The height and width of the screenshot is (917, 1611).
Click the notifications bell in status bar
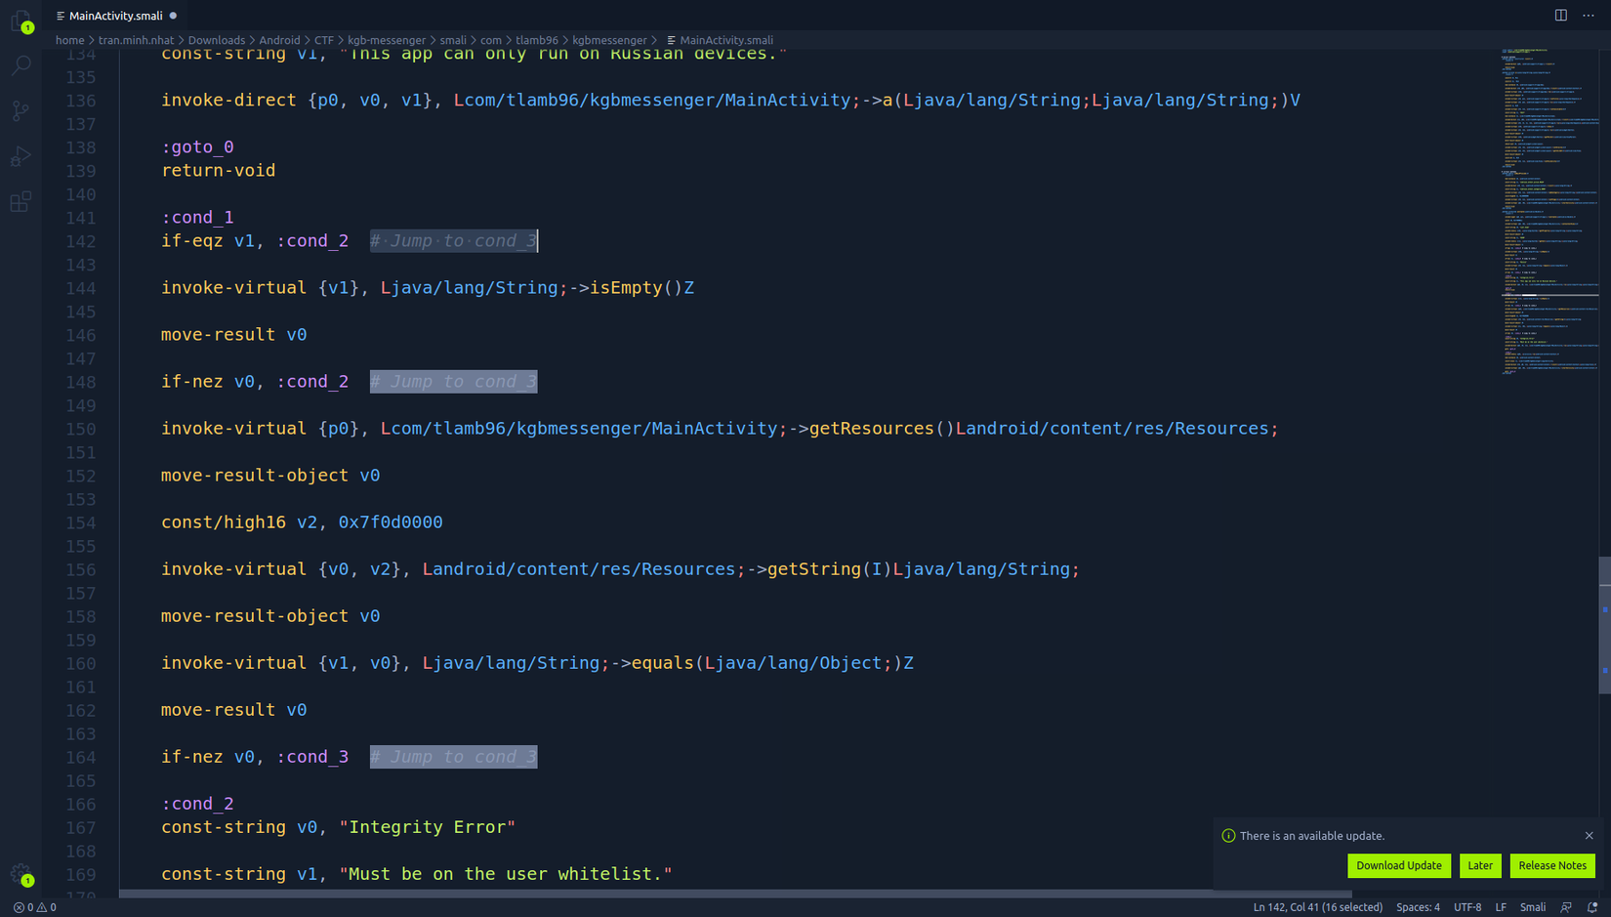coord(1592,907)
